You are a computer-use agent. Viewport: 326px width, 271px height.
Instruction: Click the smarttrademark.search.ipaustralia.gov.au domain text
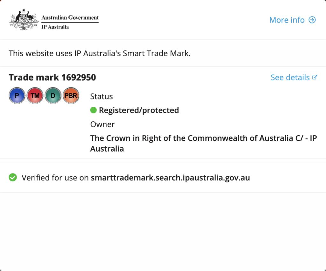coord(170,178)
